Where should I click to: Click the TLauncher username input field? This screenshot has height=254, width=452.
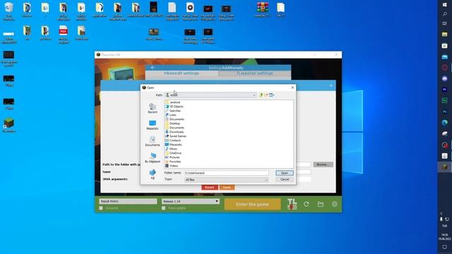click(x=128, y=201)
